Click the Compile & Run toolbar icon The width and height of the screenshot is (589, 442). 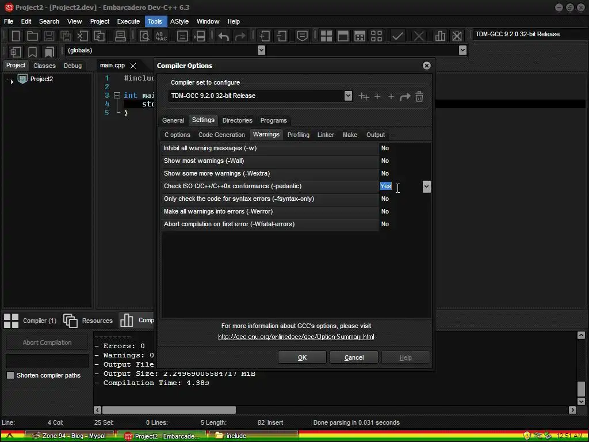pos(359,36)
